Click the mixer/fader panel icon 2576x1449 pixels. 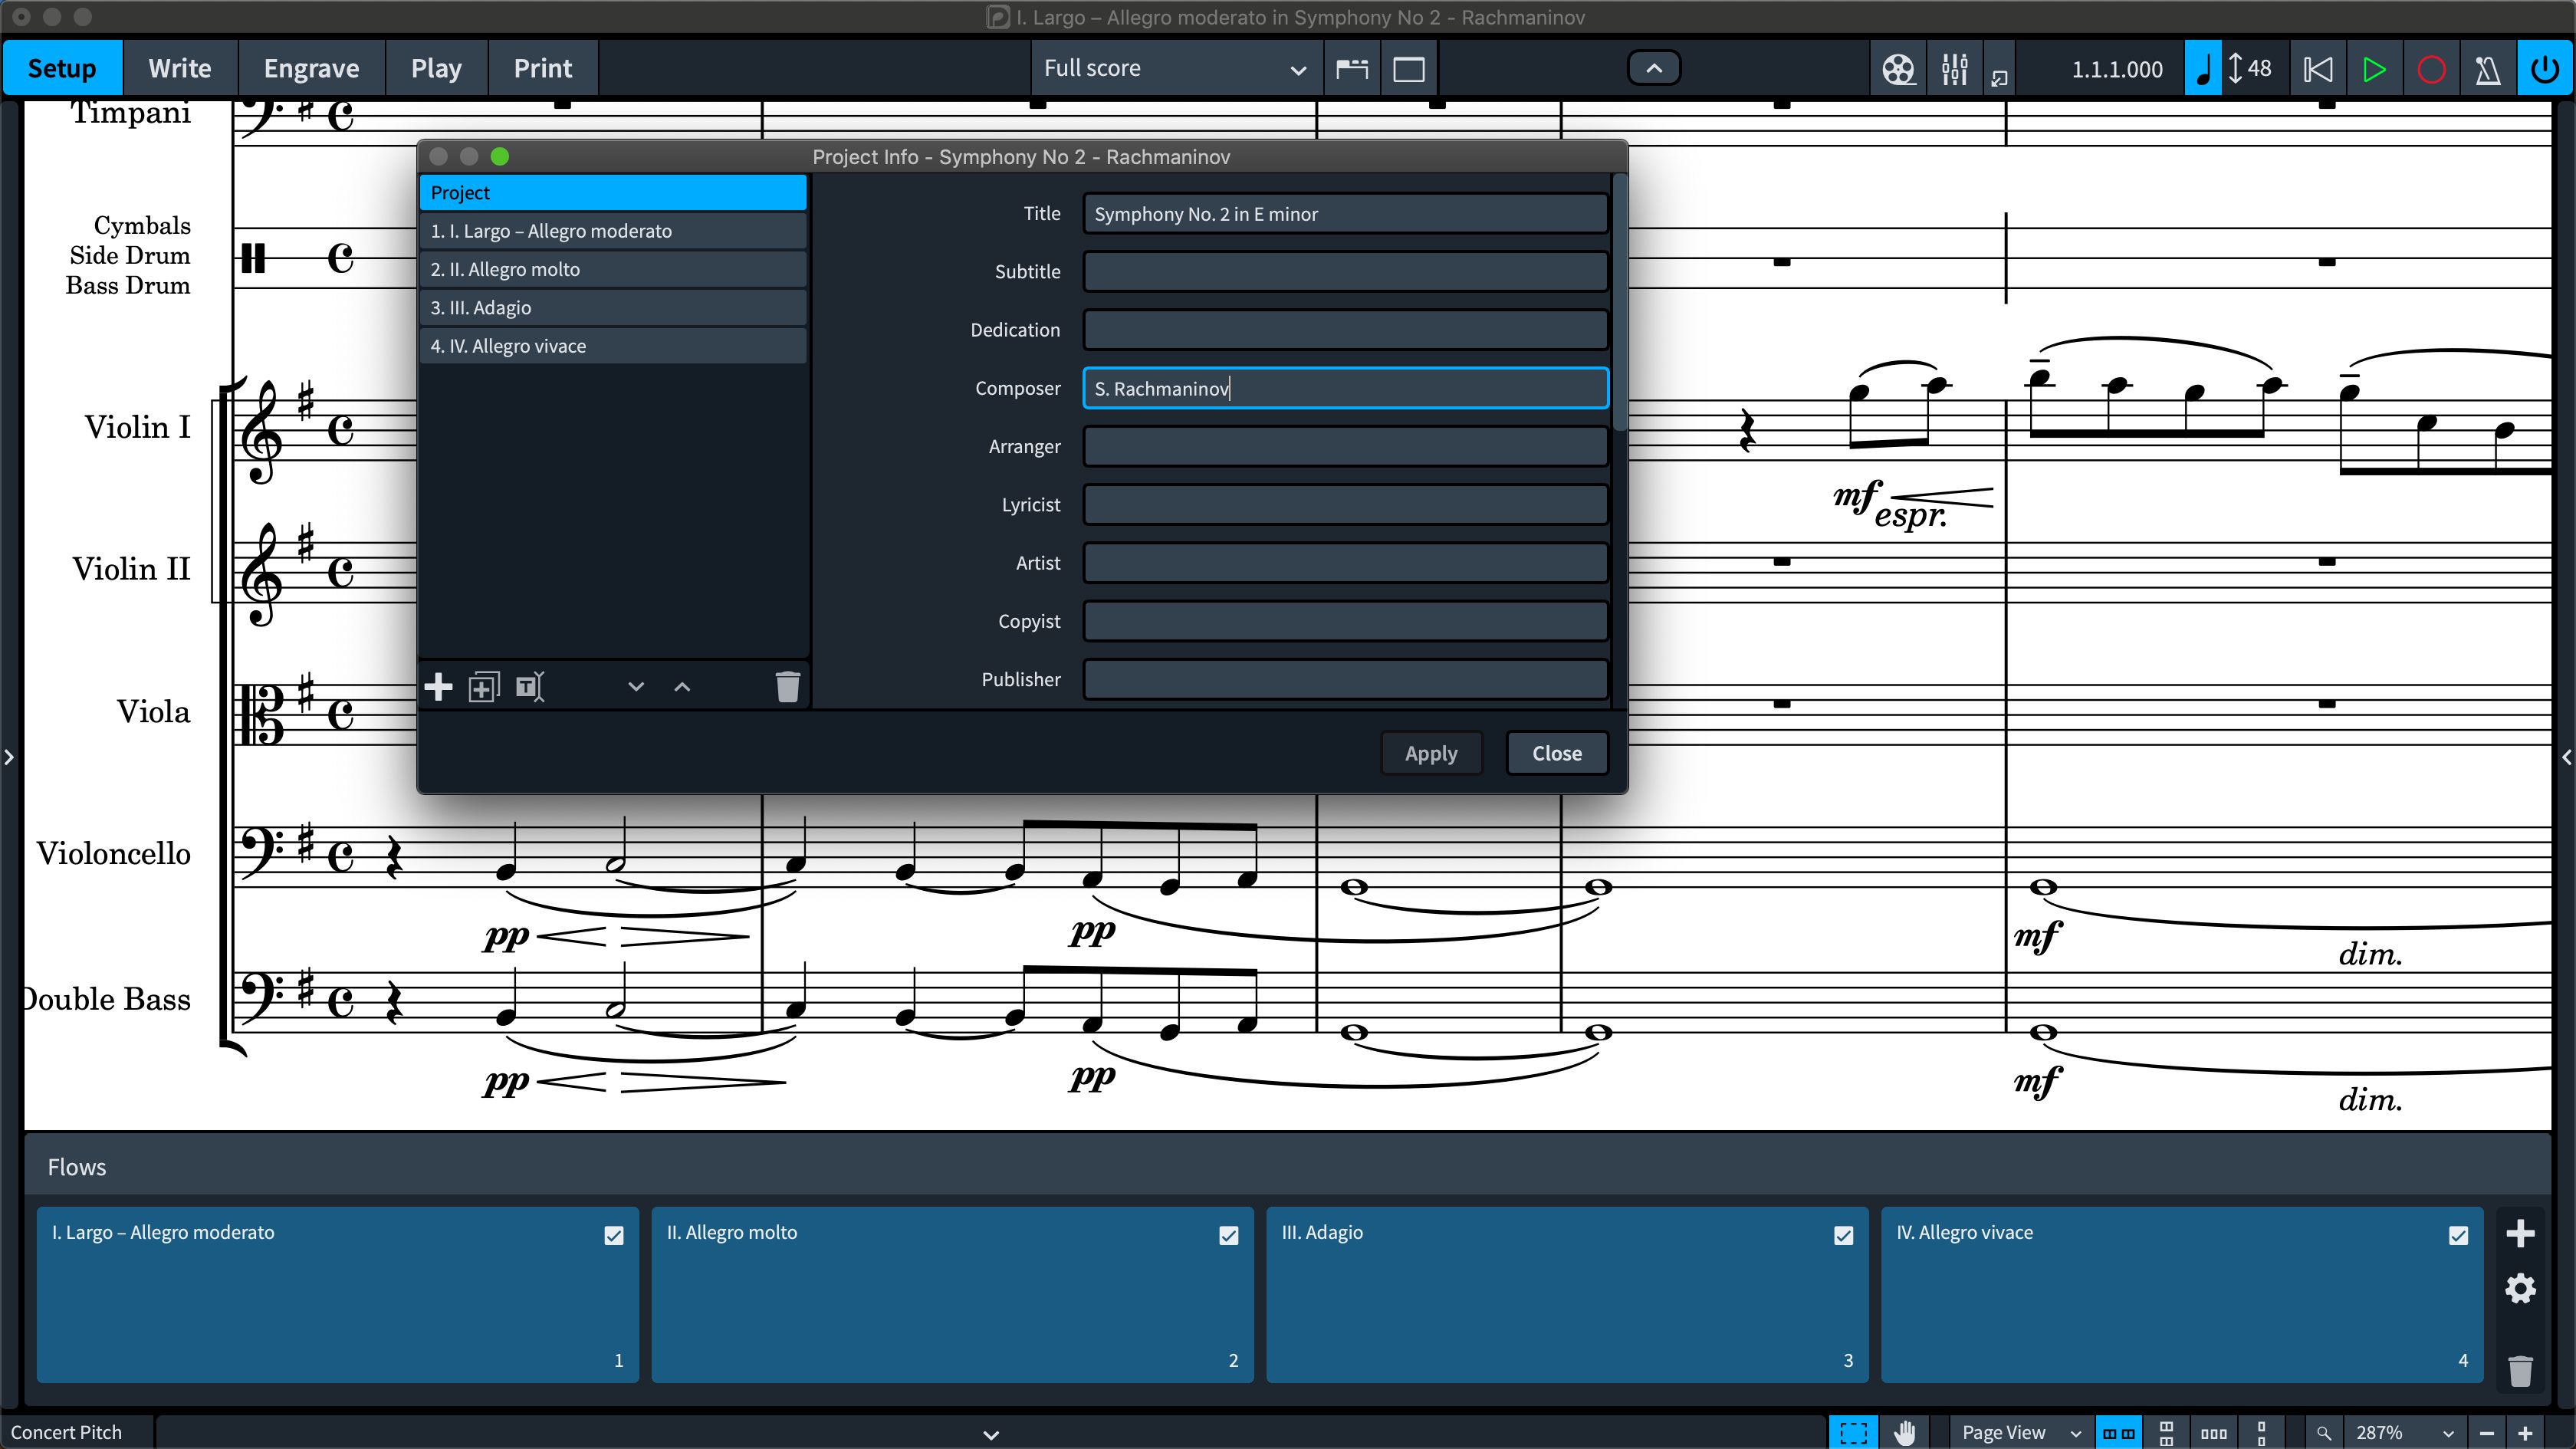(x=1955, y=67)
